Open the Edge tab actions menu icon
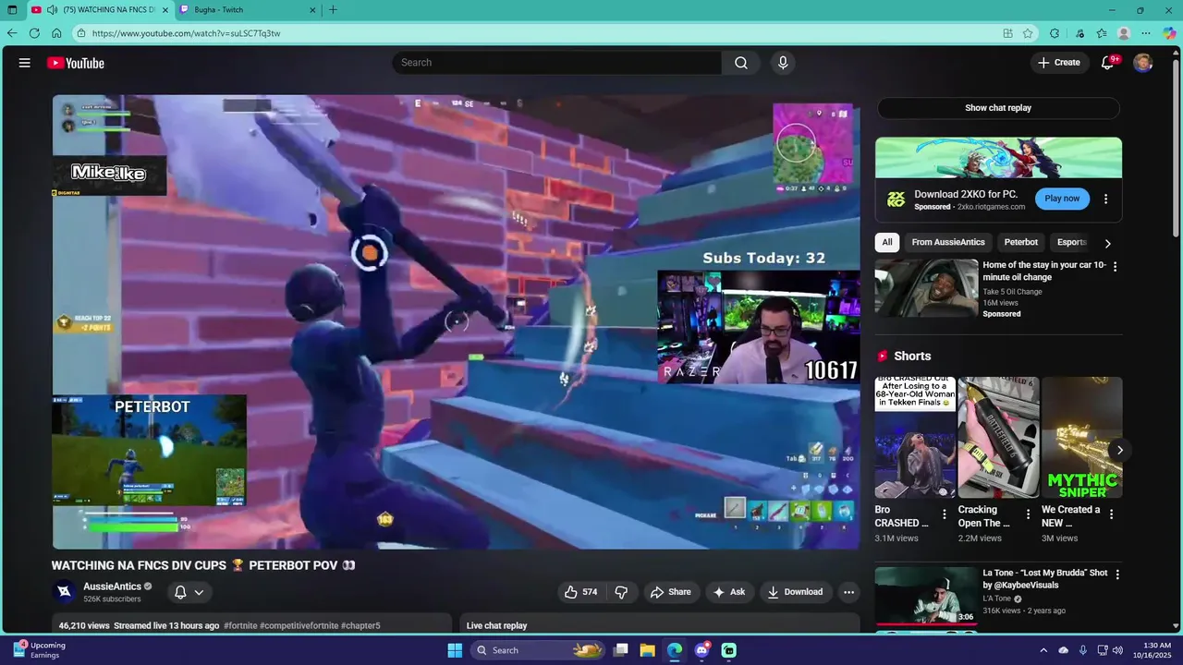Image resolution: width=1183 pixels, height=665 pixels. pos(12,10)
